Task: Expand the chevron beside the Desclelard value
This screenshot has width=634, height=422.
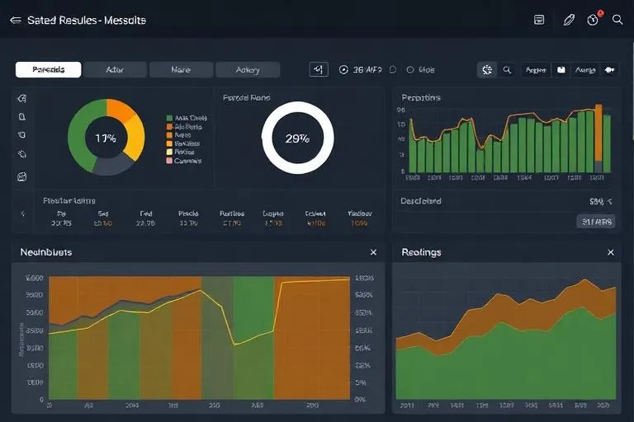Action: 609,201
